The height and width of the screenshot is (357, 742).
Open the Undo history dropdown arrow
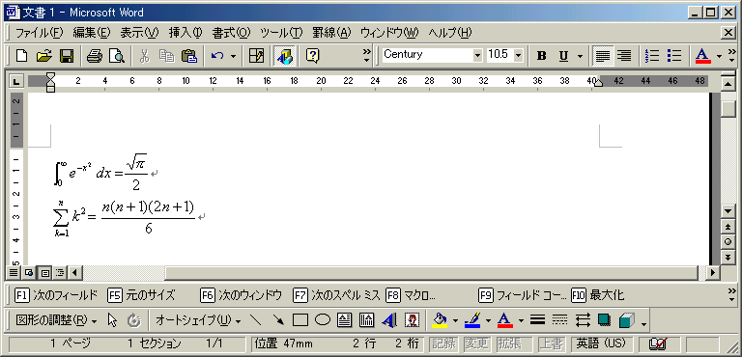click(233, 56)
